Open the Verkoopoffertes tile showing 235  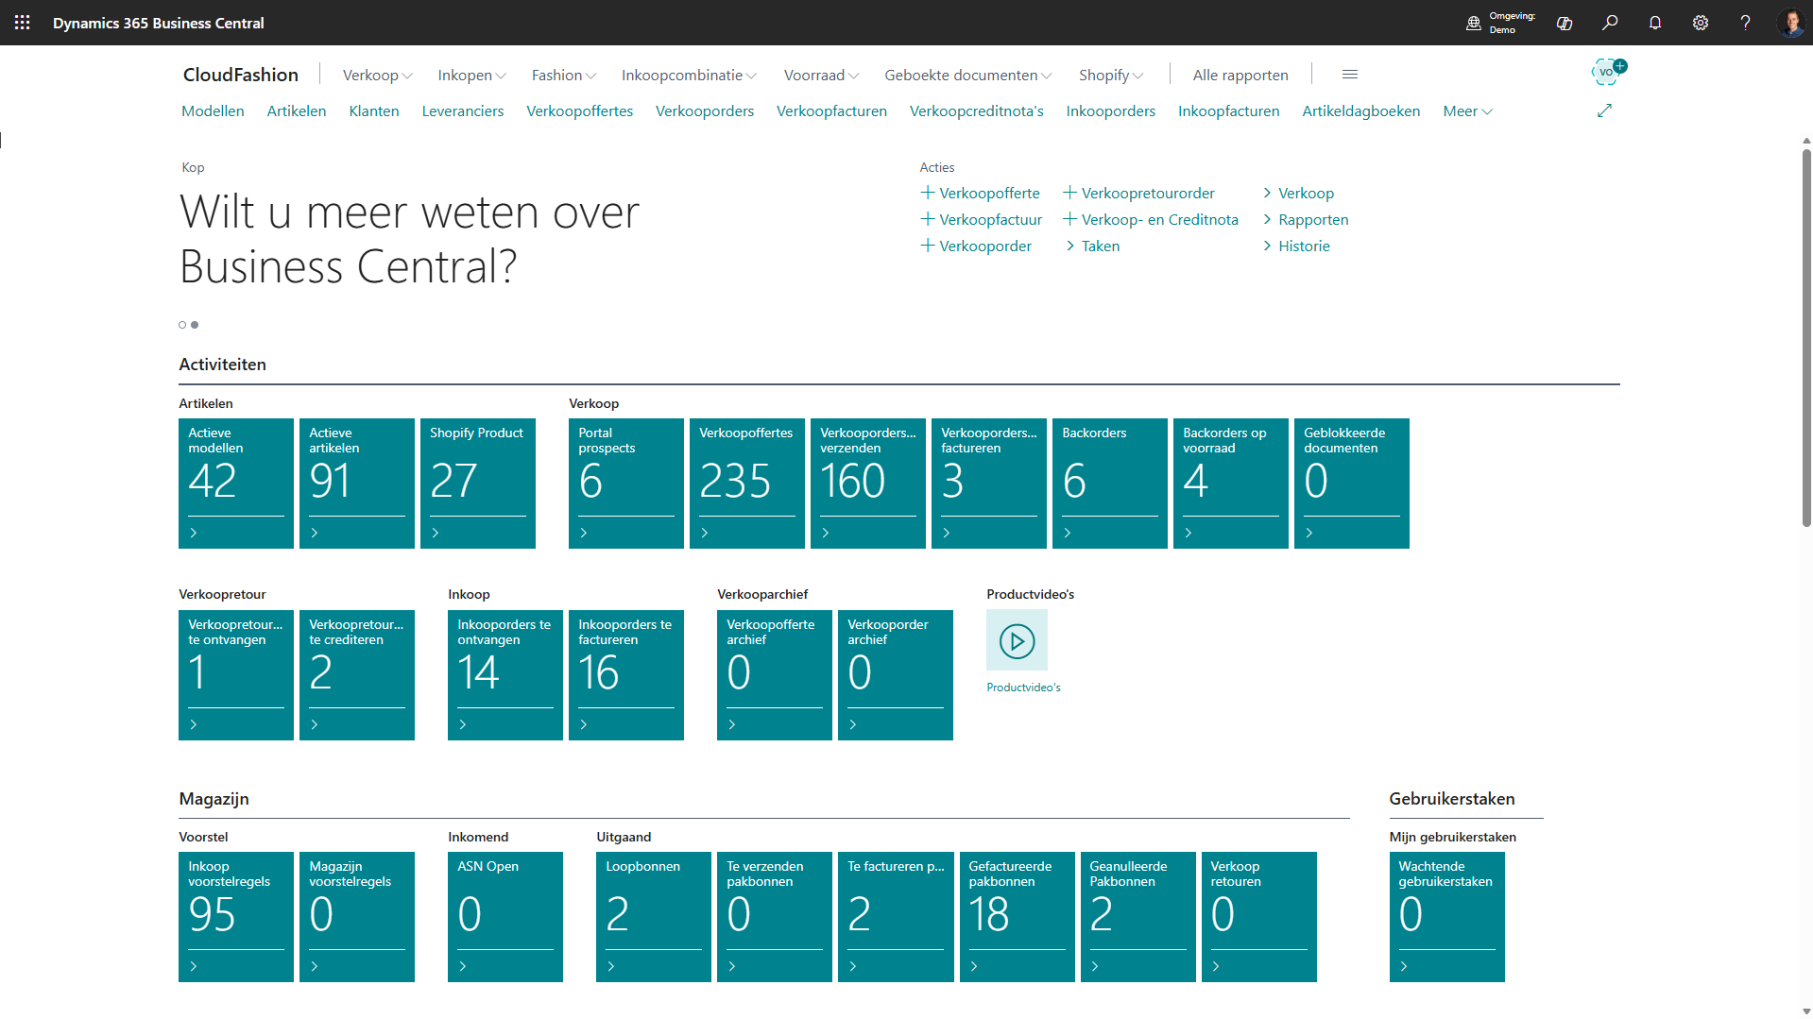[746, 483]
